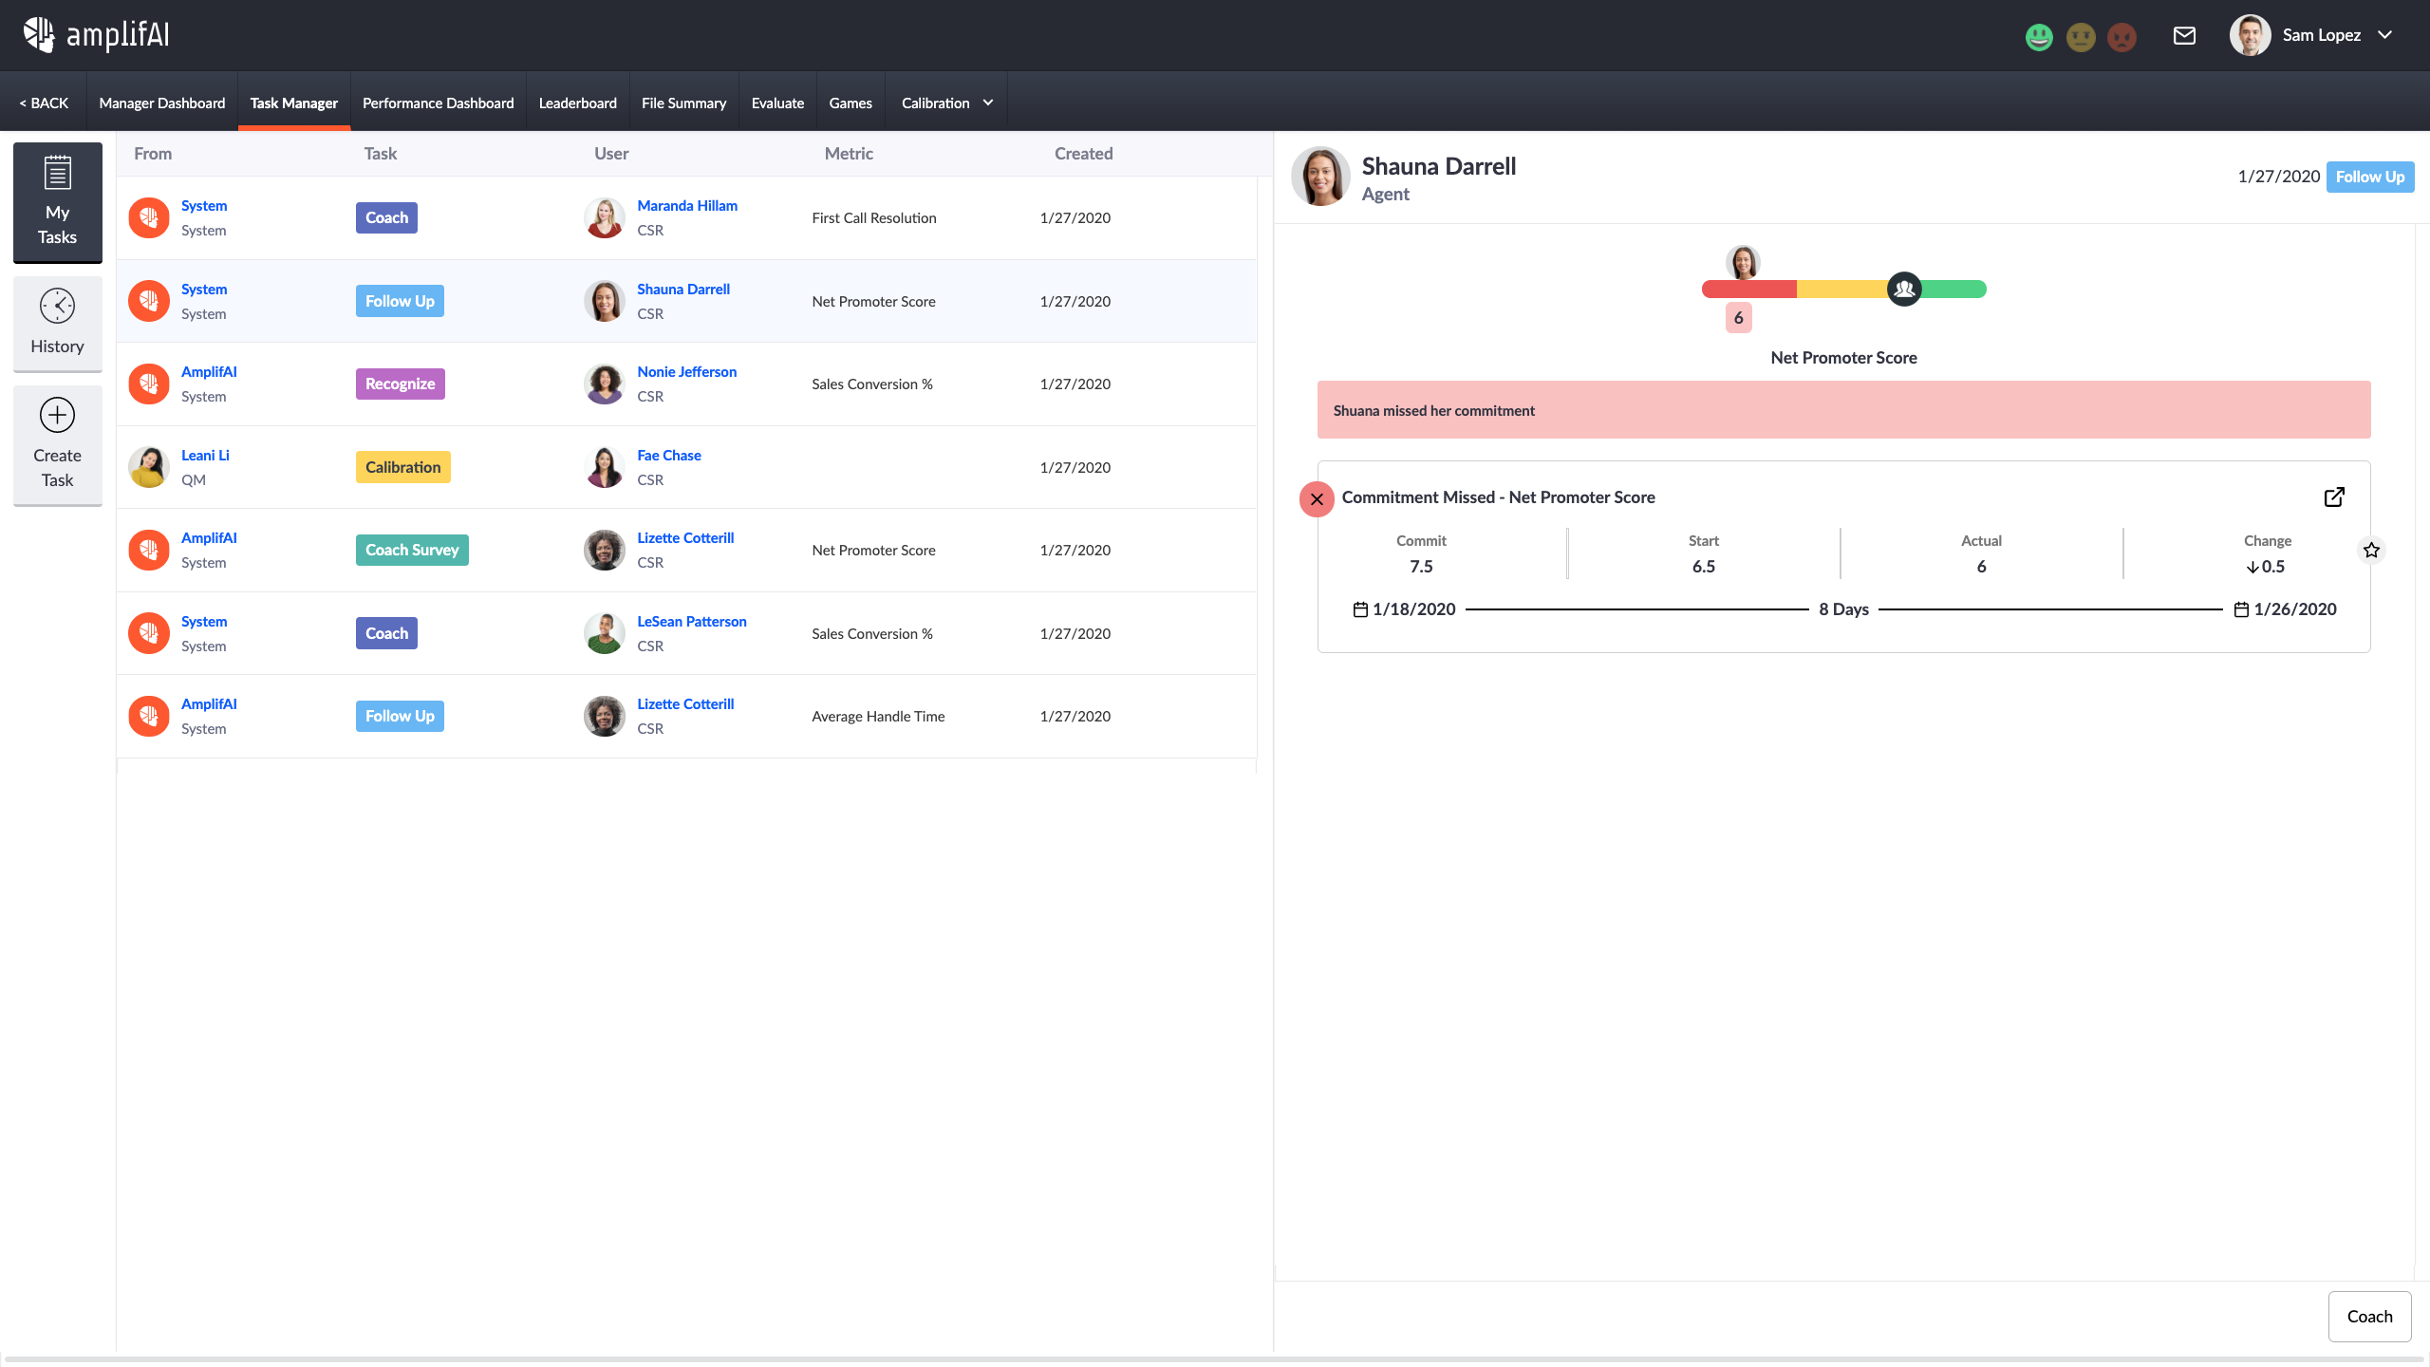Viewport: 2430px width, 1367px height.
Task: Click the red angry face mood icon
Action: point(2122,37)
